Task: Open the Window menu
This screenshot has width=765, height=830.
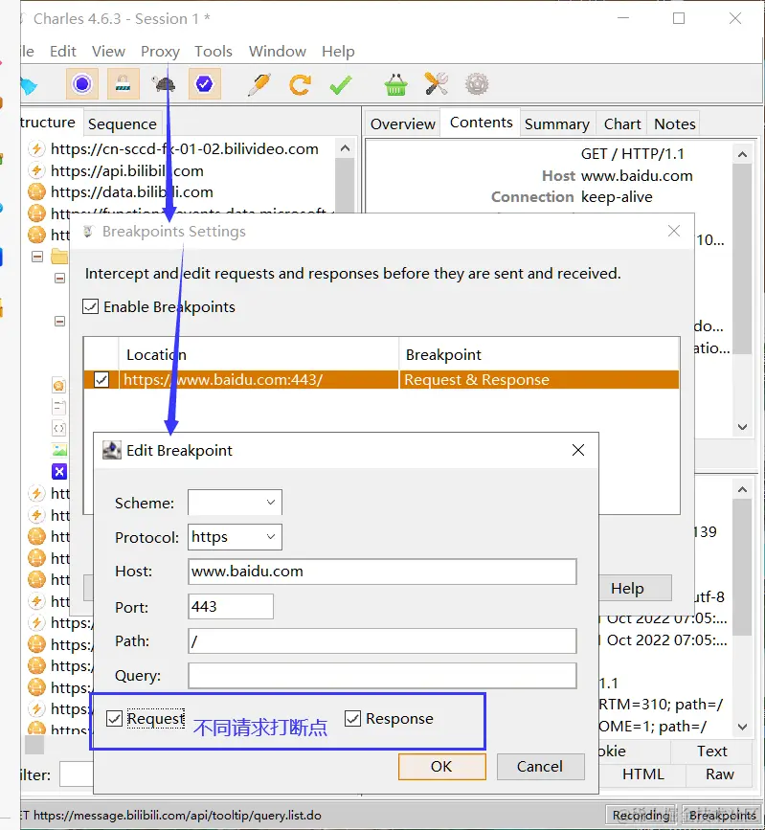Action: pos(278,52)
